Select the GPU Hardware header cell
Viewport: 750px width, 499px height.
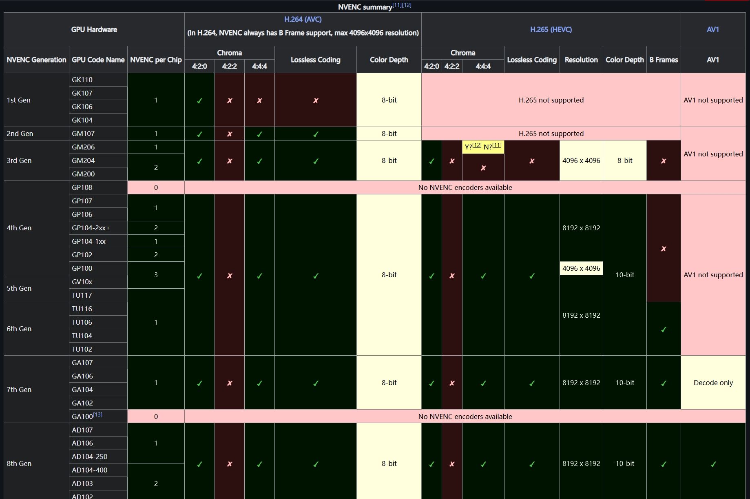pyautogui.click(x=94, y=29)
